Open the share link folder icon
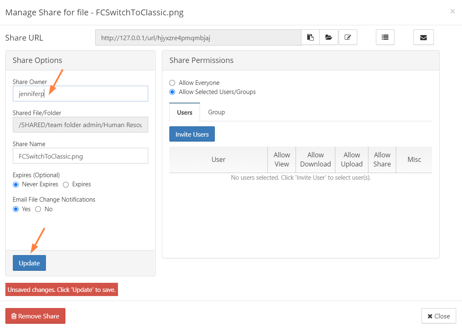Image resolution: width=462 pixels, height=330 pixels. 329,37
